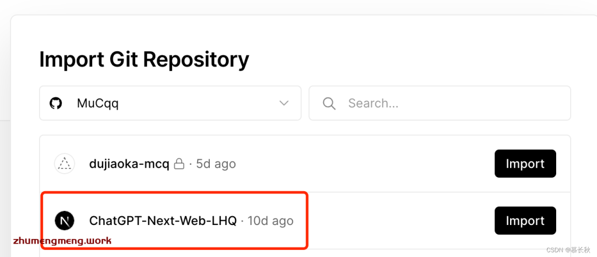Click the MuCqq account name text
The width and height of the screenshot is (597, 257).
coord(97,103)
